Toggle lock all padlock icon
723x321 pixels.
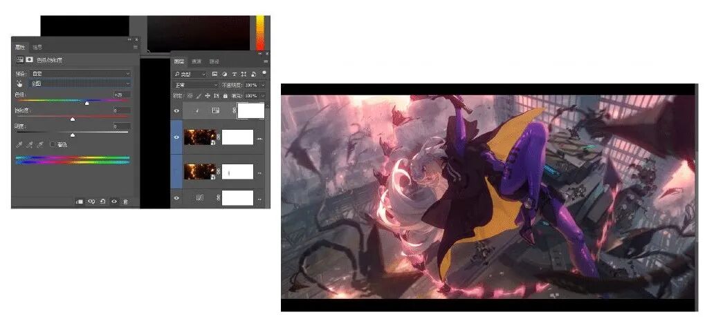pos(225,96)
